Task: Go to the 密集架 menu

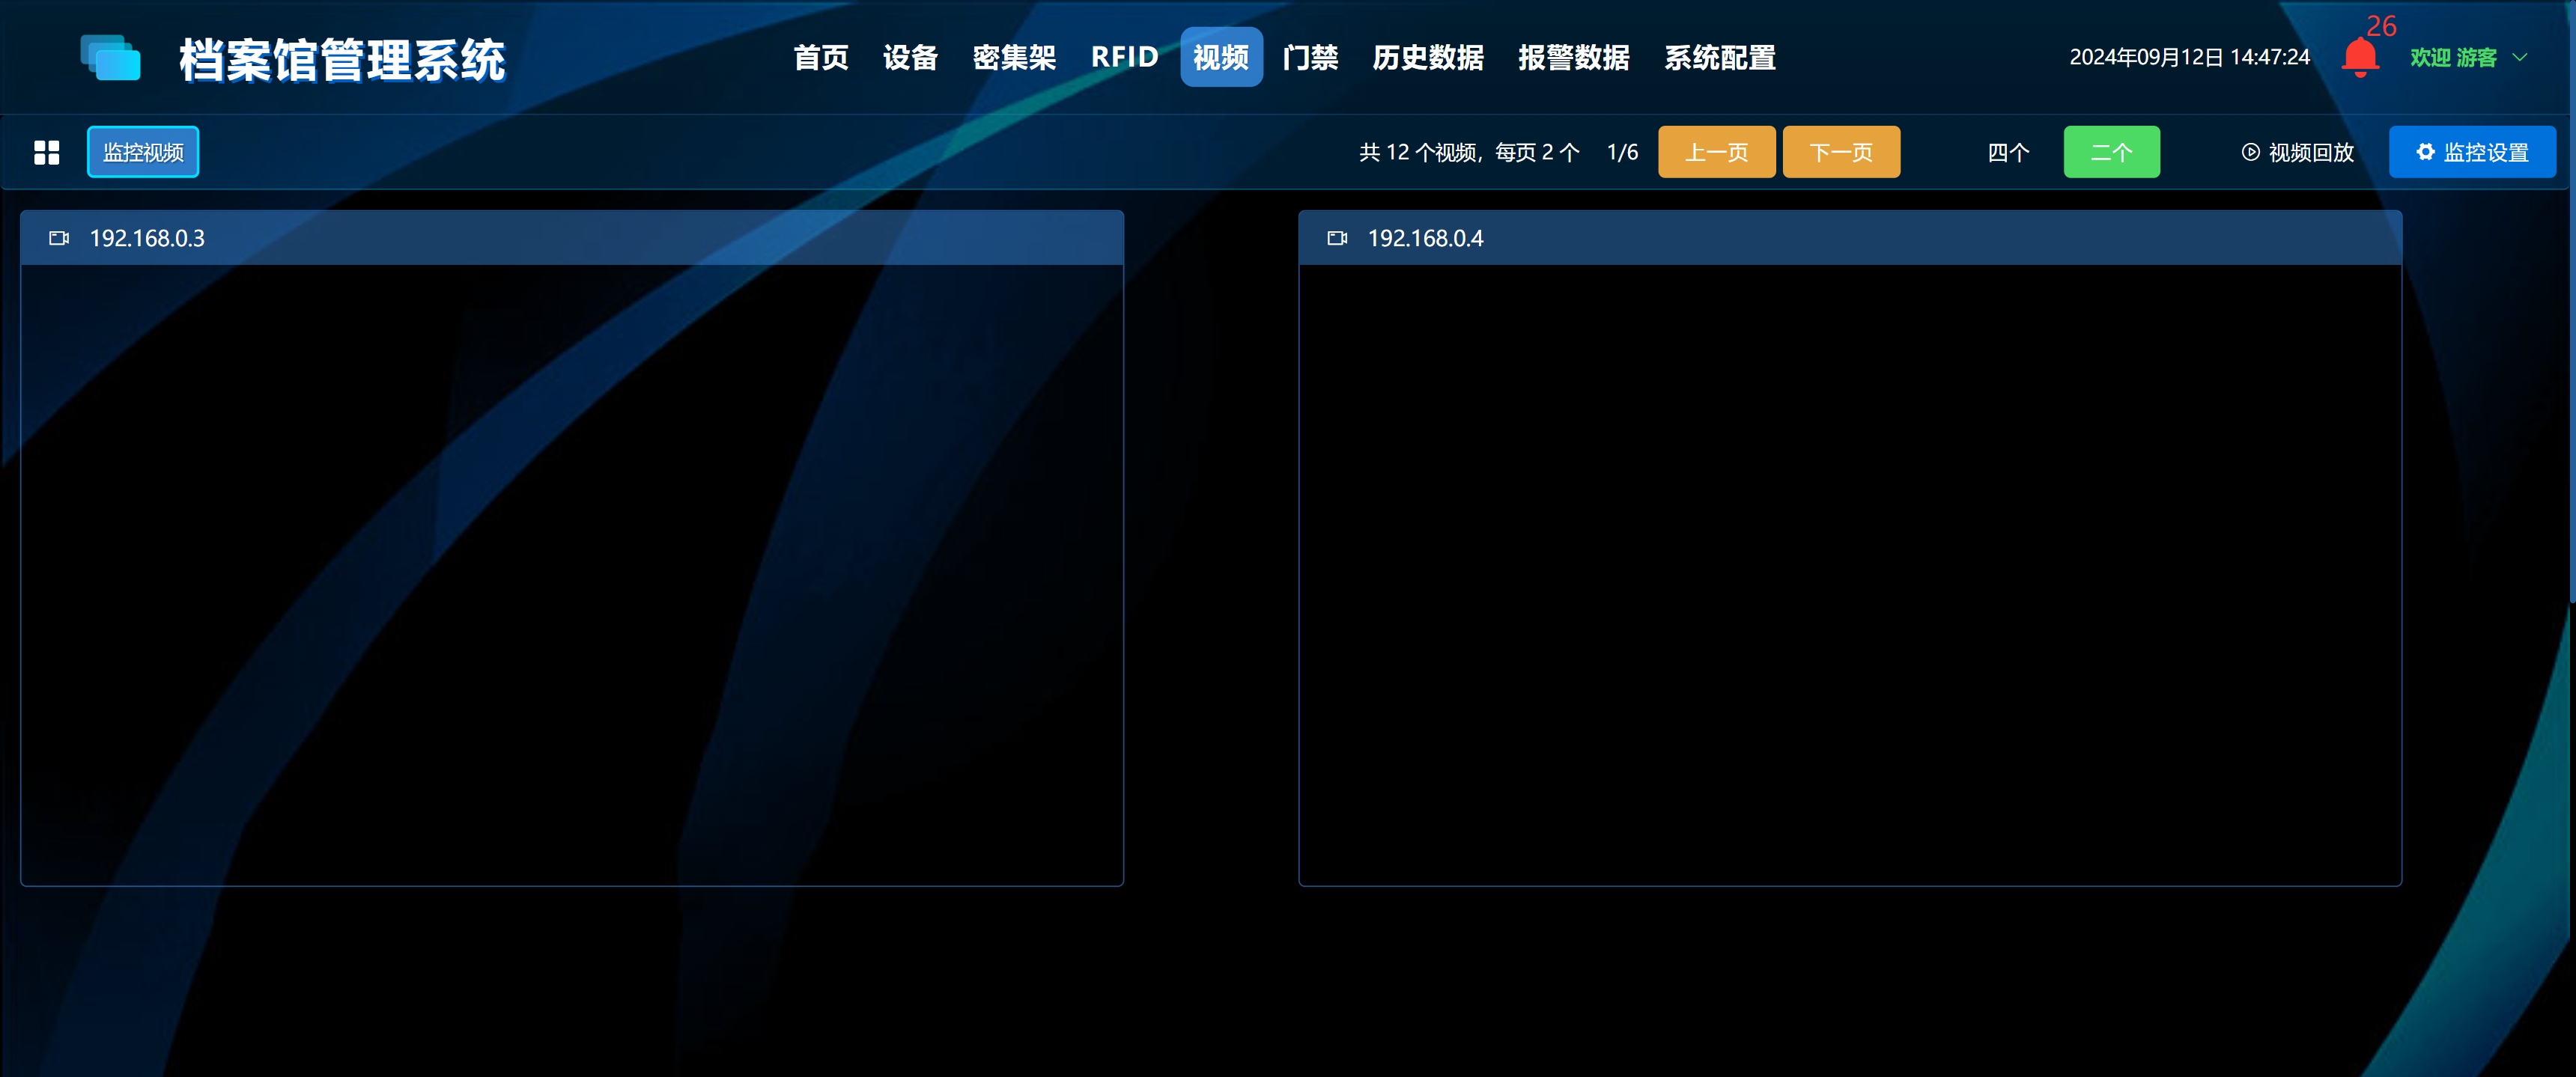Action: pos(1014,58)
